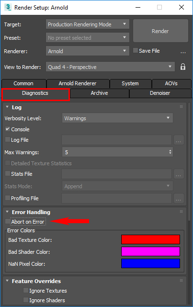Open the Verbosity Level dropdown
This screenshot has width=193, height=307.
point(117,118)
